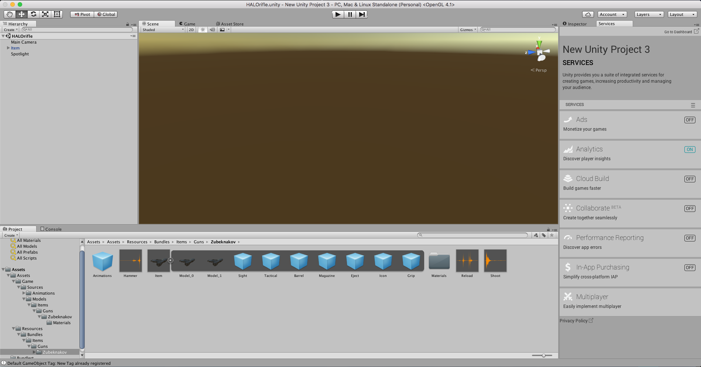
Task: Toggle 2D mode in Scene view
Action: coord(191,30)
